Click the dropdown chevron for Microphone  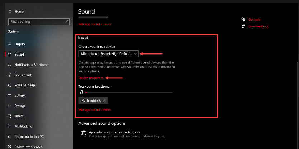(x=135, y=54)
